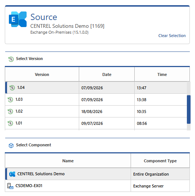Sort by the Name column header
195x196 pixels.
68,161
